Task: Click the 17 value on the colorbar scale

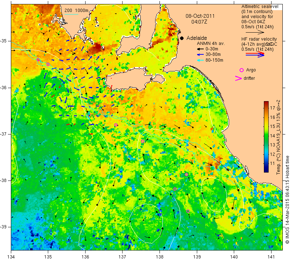Action: (x=273, y=108)
